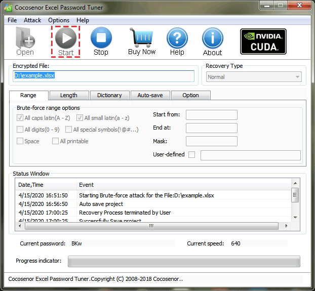The height and width of the screenshot is (291, 315).
Task: Click the horizontal scrollbar thumb in Status Window
Action: click(x=151, y=226)
